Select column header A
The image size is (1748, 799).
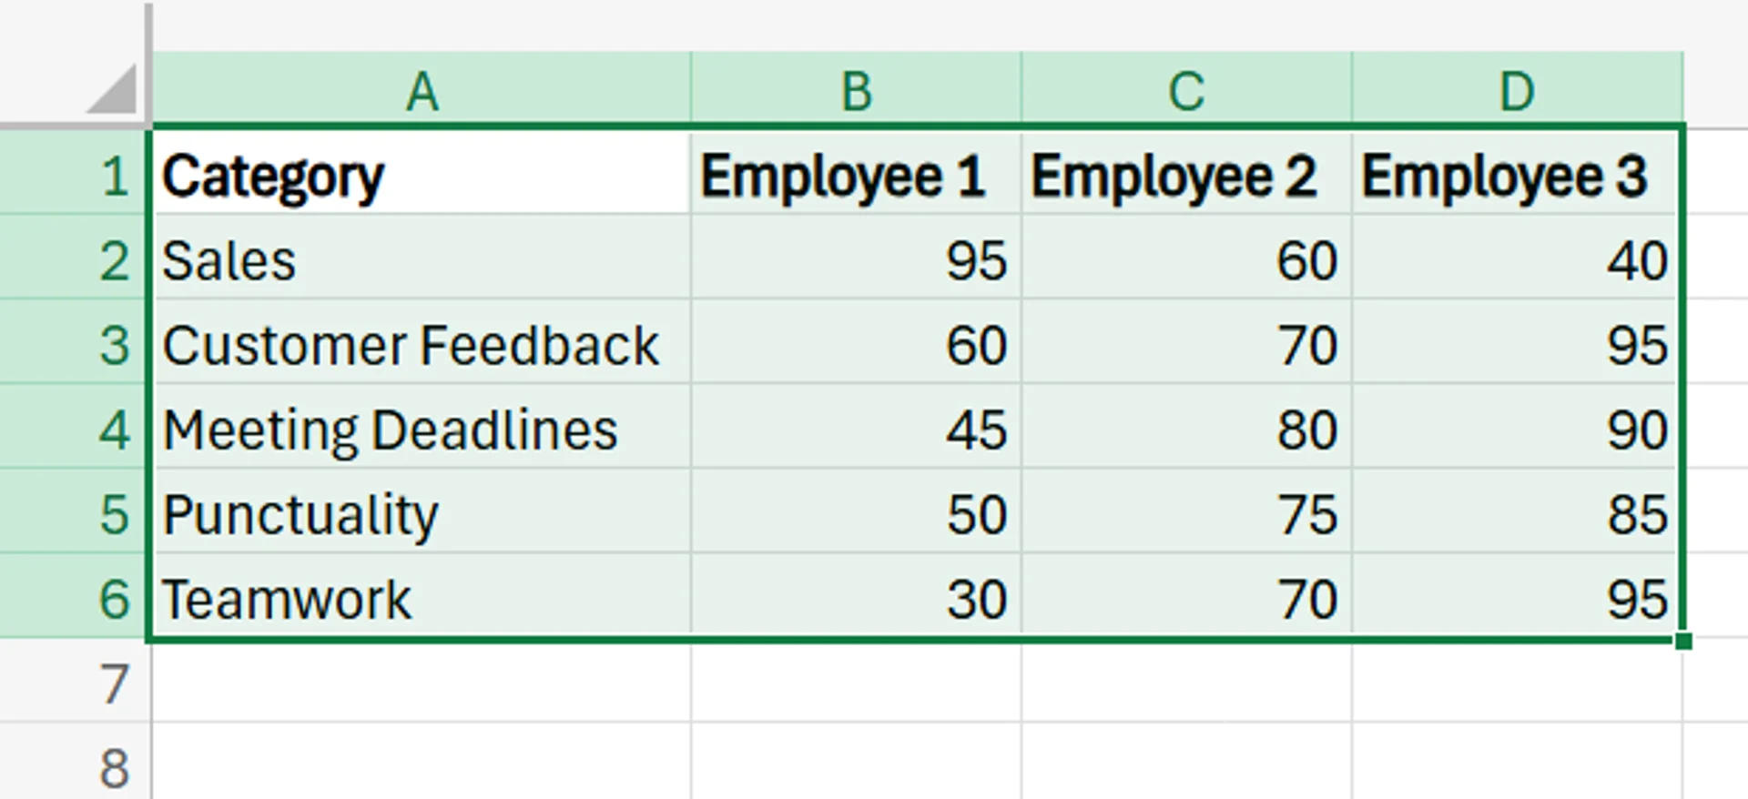coord(423,88)
